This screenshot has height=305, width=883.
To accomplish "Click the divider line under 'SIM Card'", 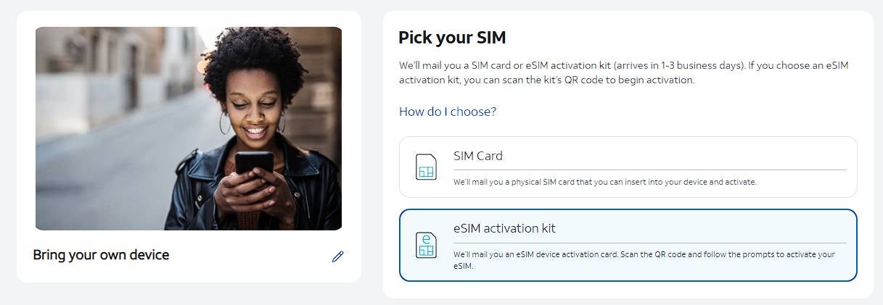I will (649, 170).
